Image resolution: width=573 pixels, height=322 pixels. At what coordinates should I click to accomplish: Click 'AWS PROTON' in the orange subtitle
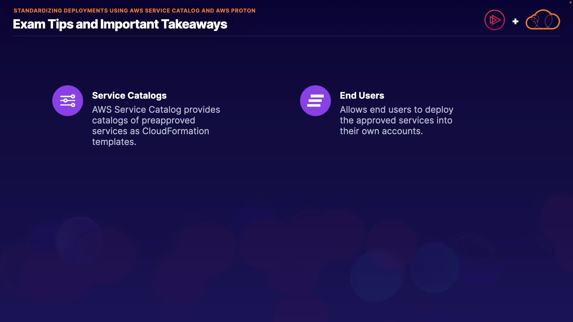pos(235,11)
